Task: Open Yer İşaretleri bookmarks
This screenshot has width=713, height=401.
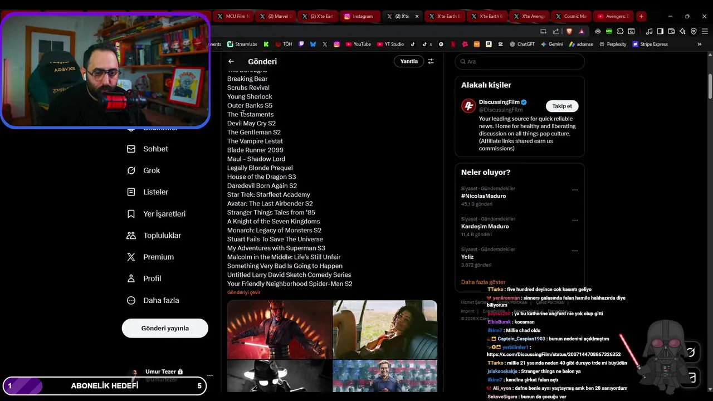Action: tap(156, 214)
